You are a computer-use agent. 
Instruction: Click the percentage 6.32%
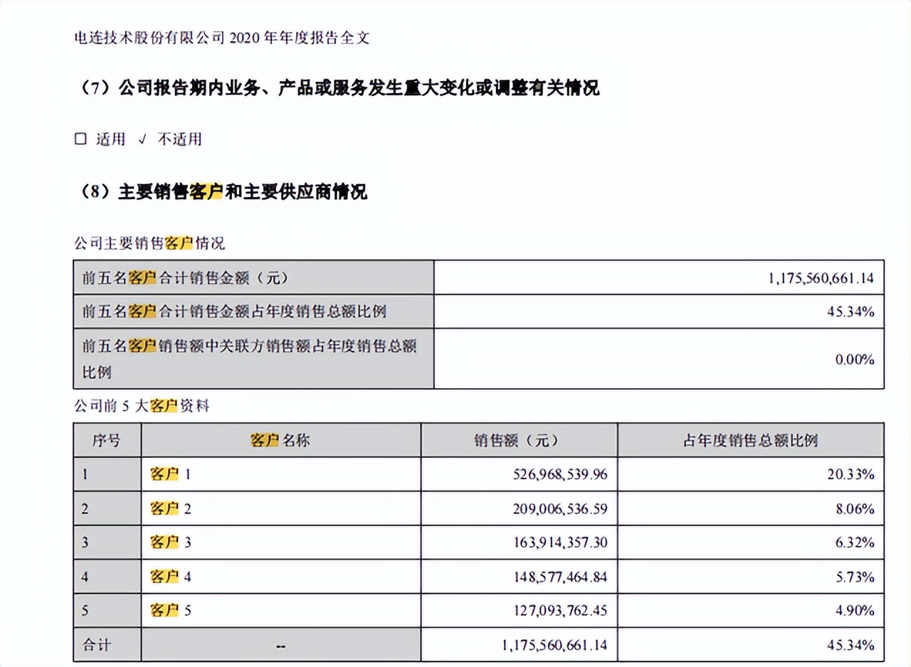[855, 543]
